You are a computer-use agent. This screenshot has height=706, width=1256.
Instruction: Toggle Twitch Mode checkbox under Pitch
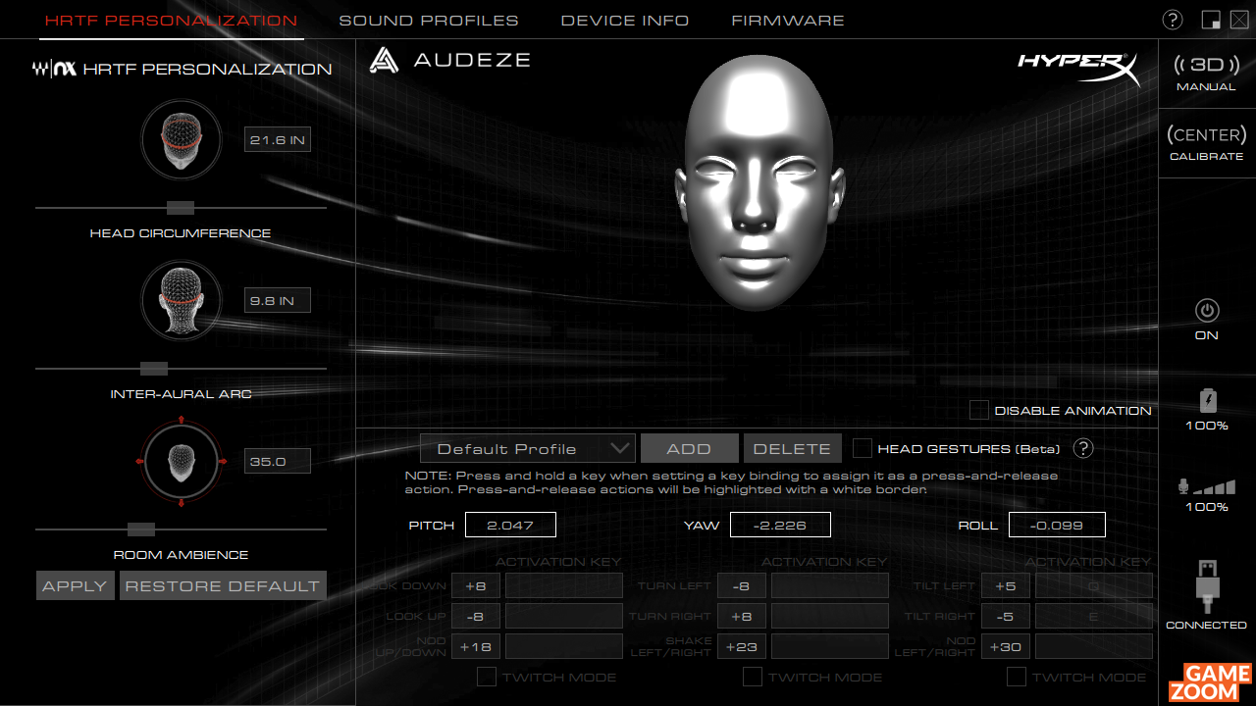tap(486, 677)
